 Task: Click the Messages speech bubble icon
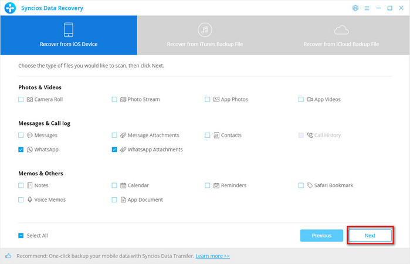[30, 136]
